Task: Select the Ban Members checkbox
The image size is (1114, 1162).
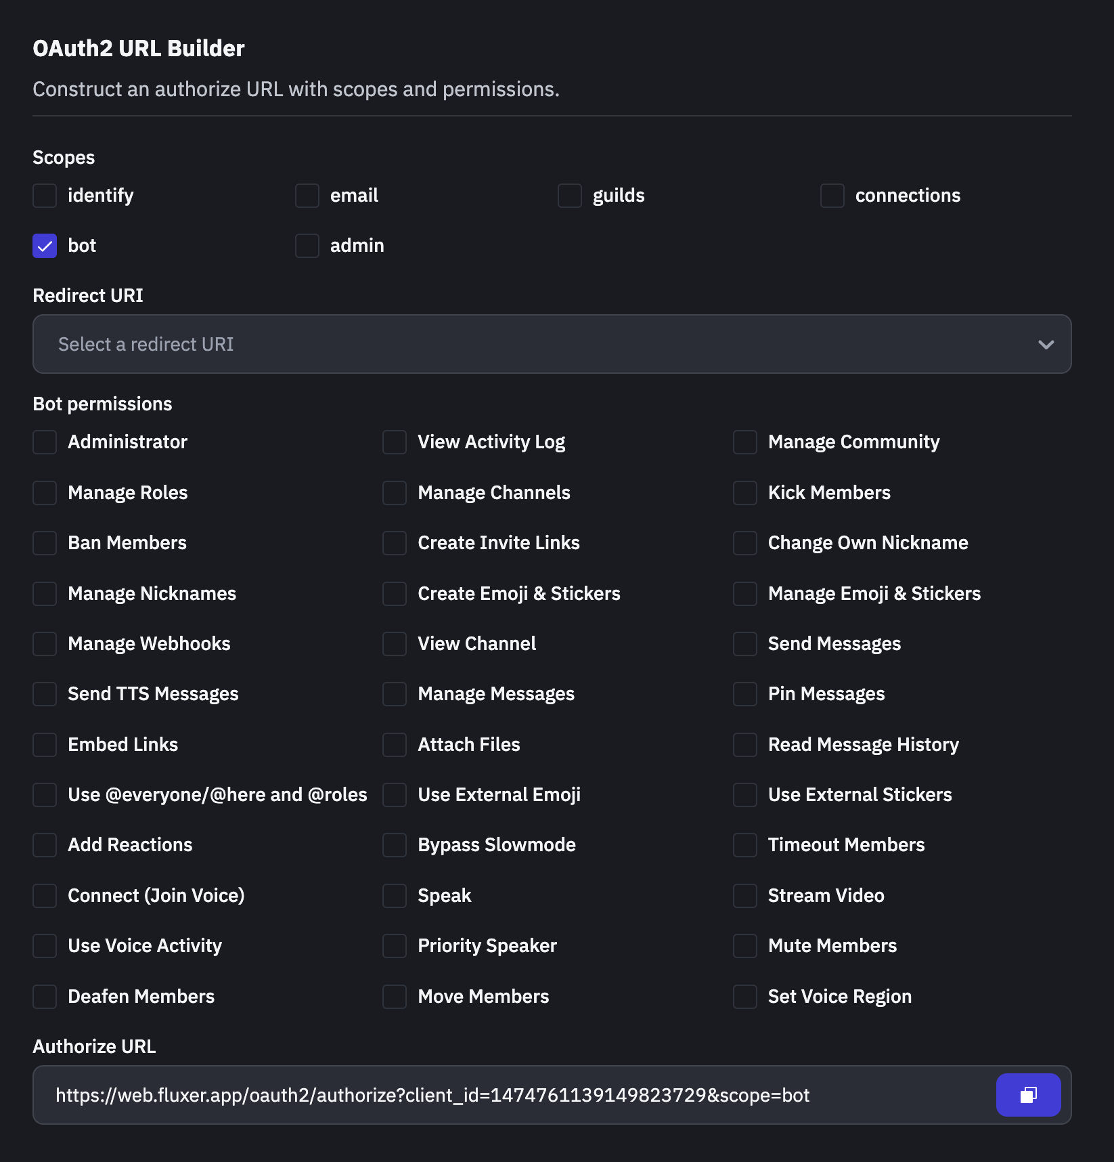Action: pos(45,543)
